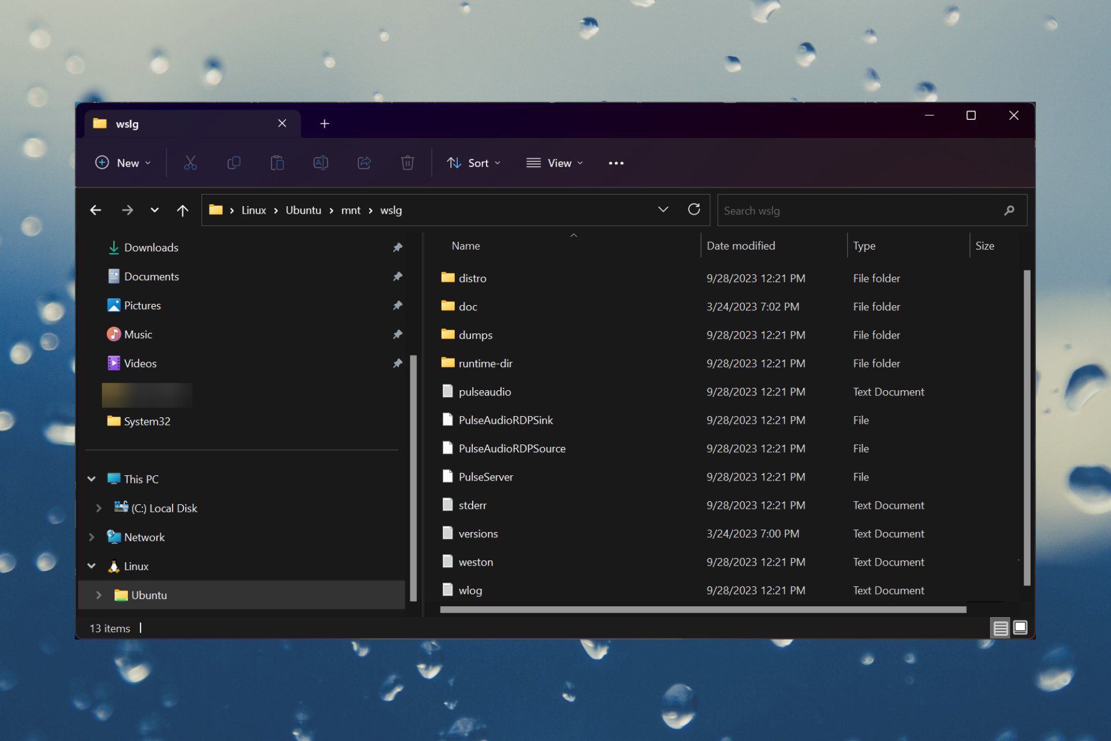Unpin Downloads from Quick access
The image size is (1111, 741).
tap(398, 247)
